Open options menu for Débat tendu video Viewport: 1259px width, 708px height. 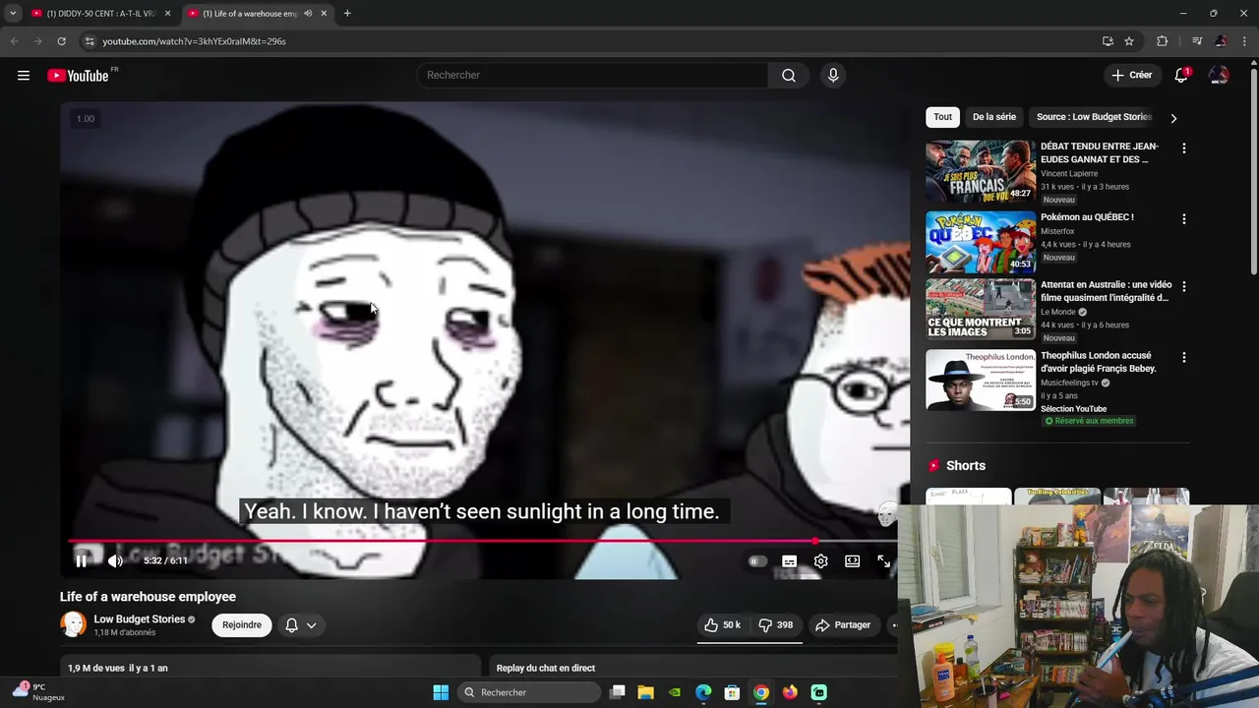tap(1184, 148)
